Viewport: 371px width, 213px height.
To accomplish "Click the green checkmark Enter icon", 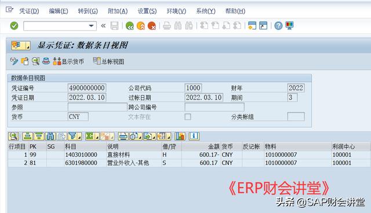I will click(x=14, y=25).
